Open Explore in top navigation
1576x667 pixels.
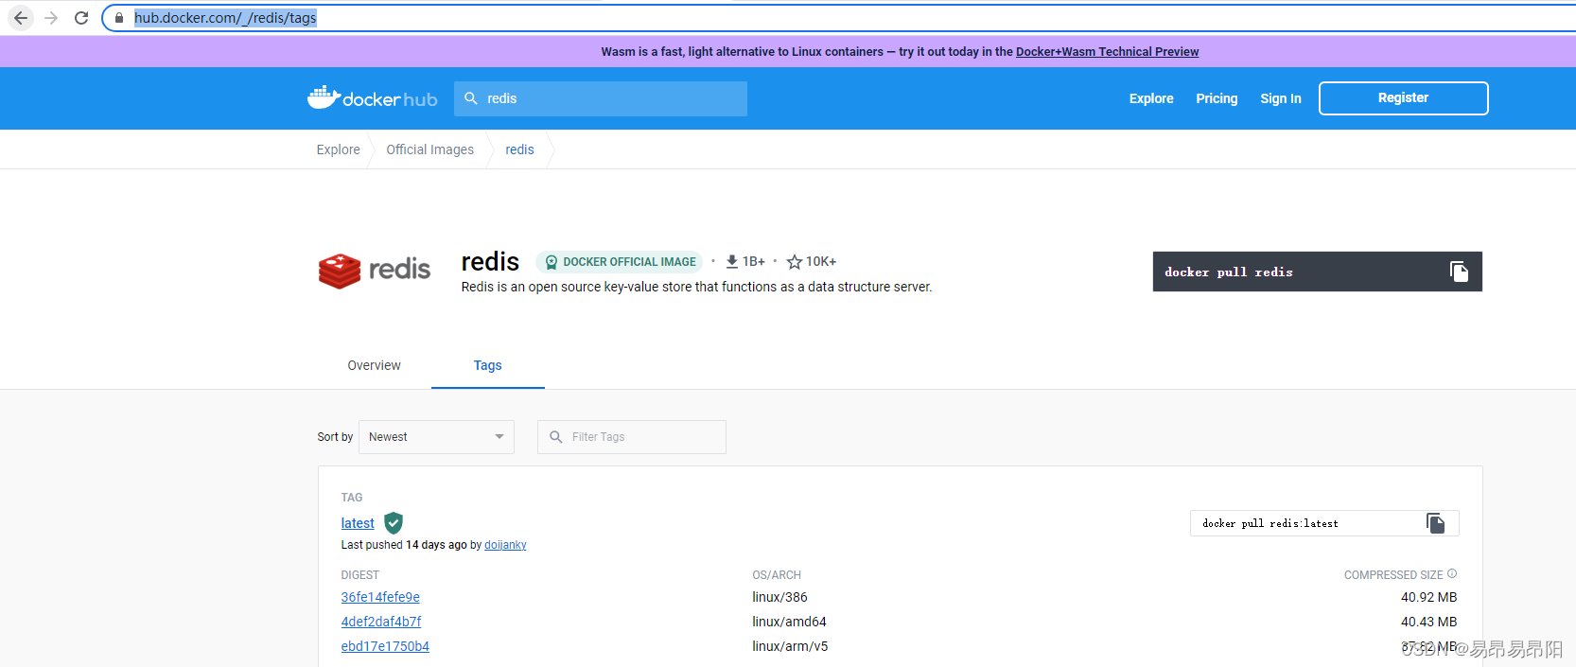1151,98
